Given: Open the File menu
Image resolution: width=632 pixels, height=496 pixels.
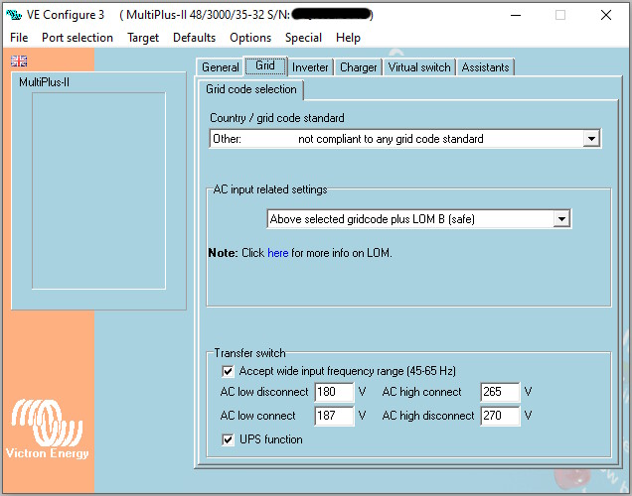Looking at the screenshot, I should tap(19, 38).
